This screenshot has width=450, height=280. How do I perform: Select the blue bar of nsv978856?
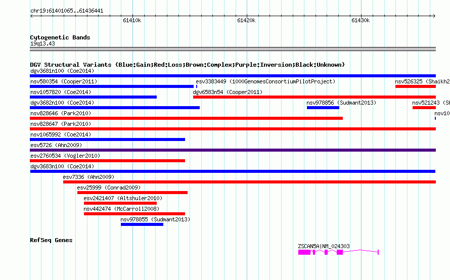(x=323, y=108)
